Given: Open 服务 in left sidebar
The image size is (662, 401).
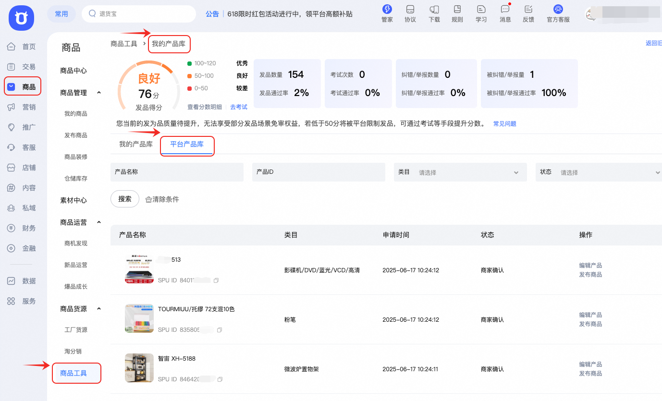Looking at the screenshot, I should click(x=22, y=301).
